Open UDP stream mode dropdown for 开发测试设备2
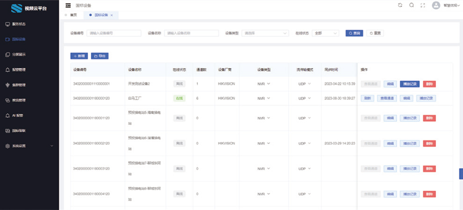This screenshot has height=210, width=463. tap(304, 84)
